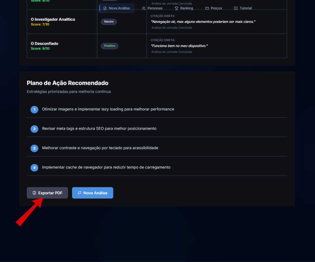Click the green Positivo sentiment badge
Viewport: 315px width, 262px height.
tap(109, 46)
